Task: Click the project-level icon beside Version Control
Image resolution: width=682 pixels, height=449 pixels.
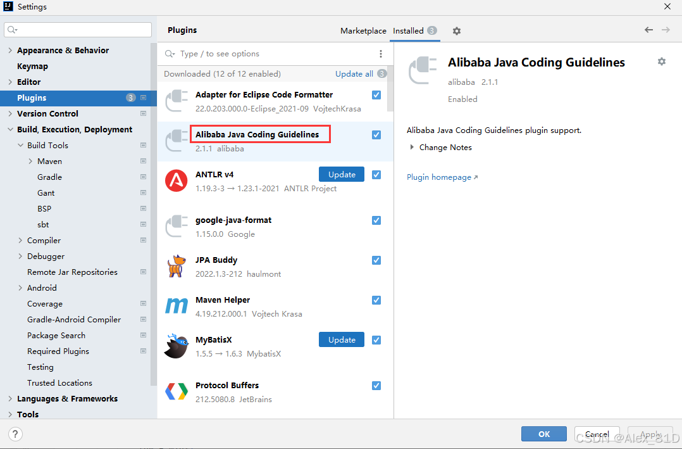Action: coord(143,113)
